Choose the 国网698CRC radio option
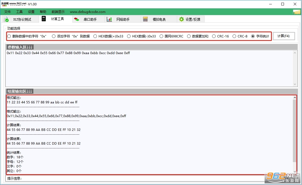 [171, 36]
